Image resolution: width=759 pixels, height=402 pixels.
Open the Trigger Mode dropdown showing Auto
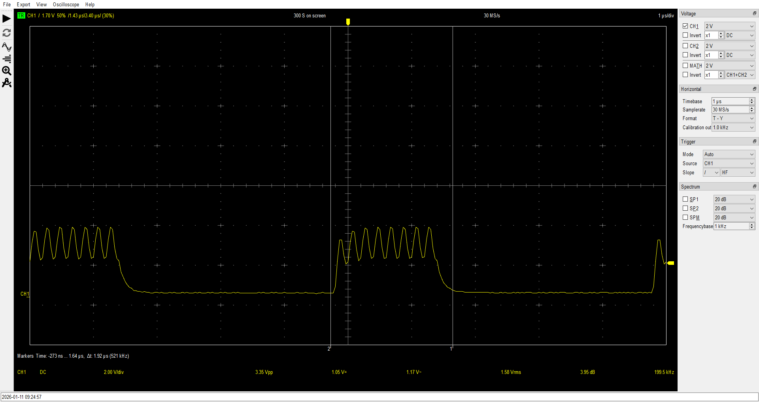tap(729, 155)
